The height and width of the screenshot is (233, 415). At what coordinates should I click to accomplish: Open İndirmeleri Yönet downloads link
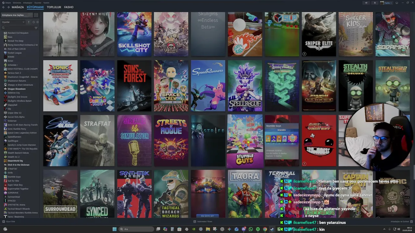tap(203, 221)
